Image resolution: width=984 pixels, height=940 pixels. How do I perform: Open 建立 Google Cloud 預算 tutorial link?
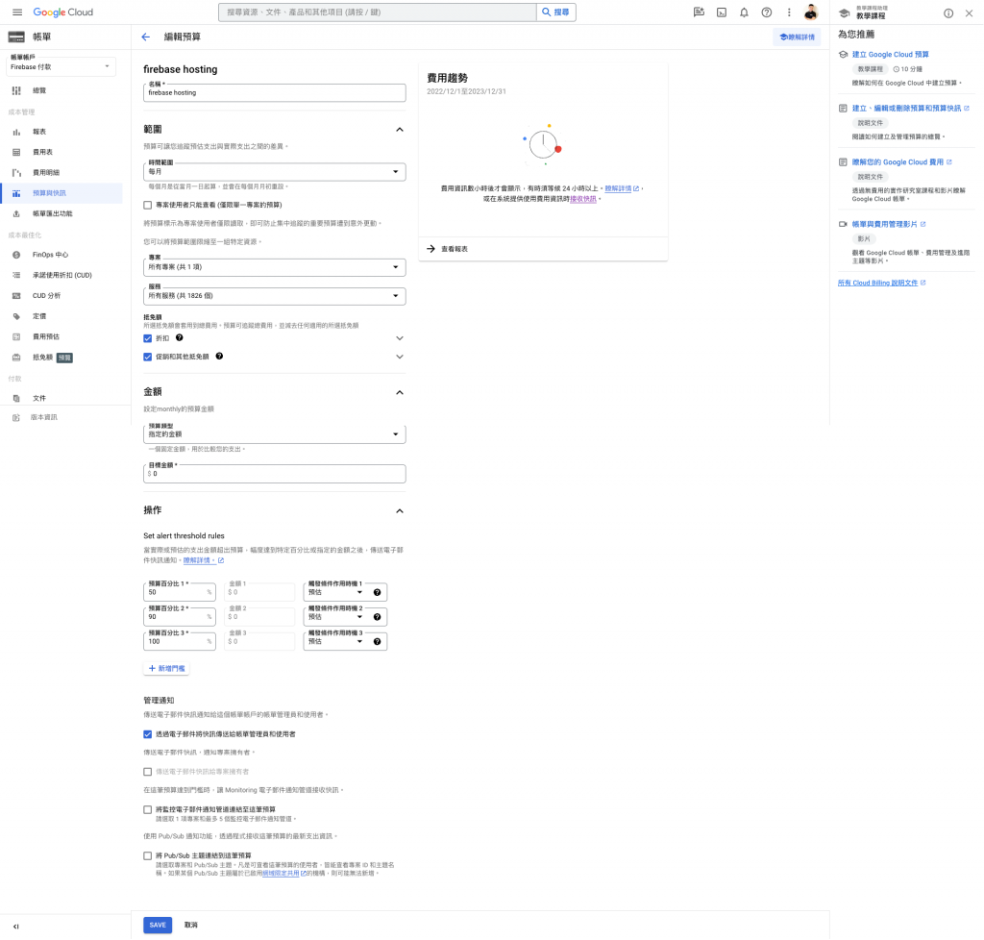(x=890, y=55)
